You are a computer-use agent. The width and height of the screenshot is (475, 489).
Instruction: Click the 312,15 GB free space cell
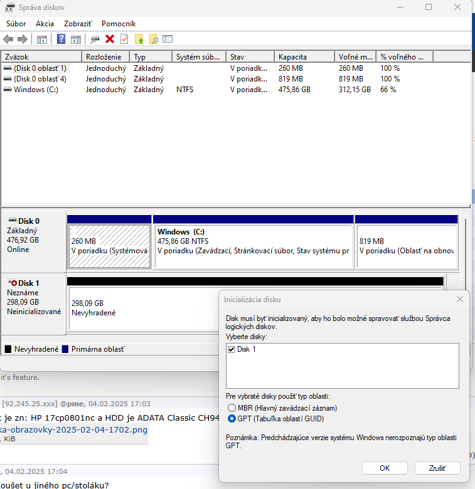[355, 90]
